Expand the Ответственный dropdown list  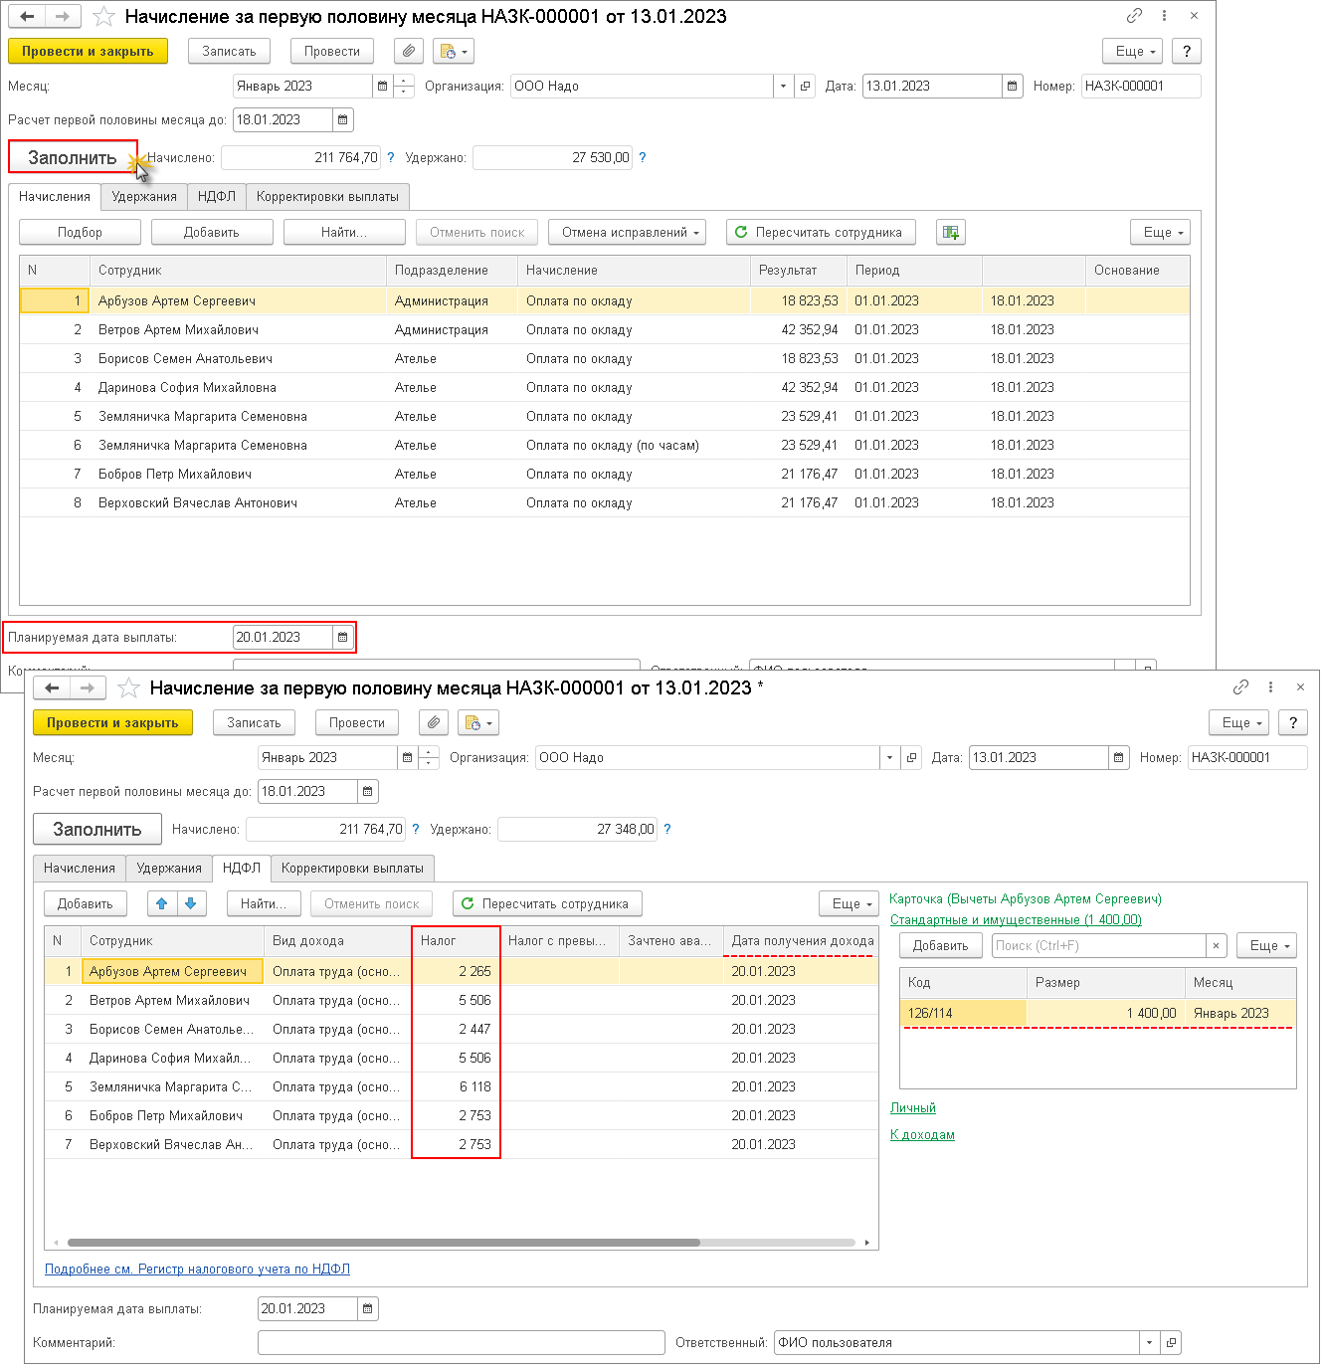click(1150, 1343)
